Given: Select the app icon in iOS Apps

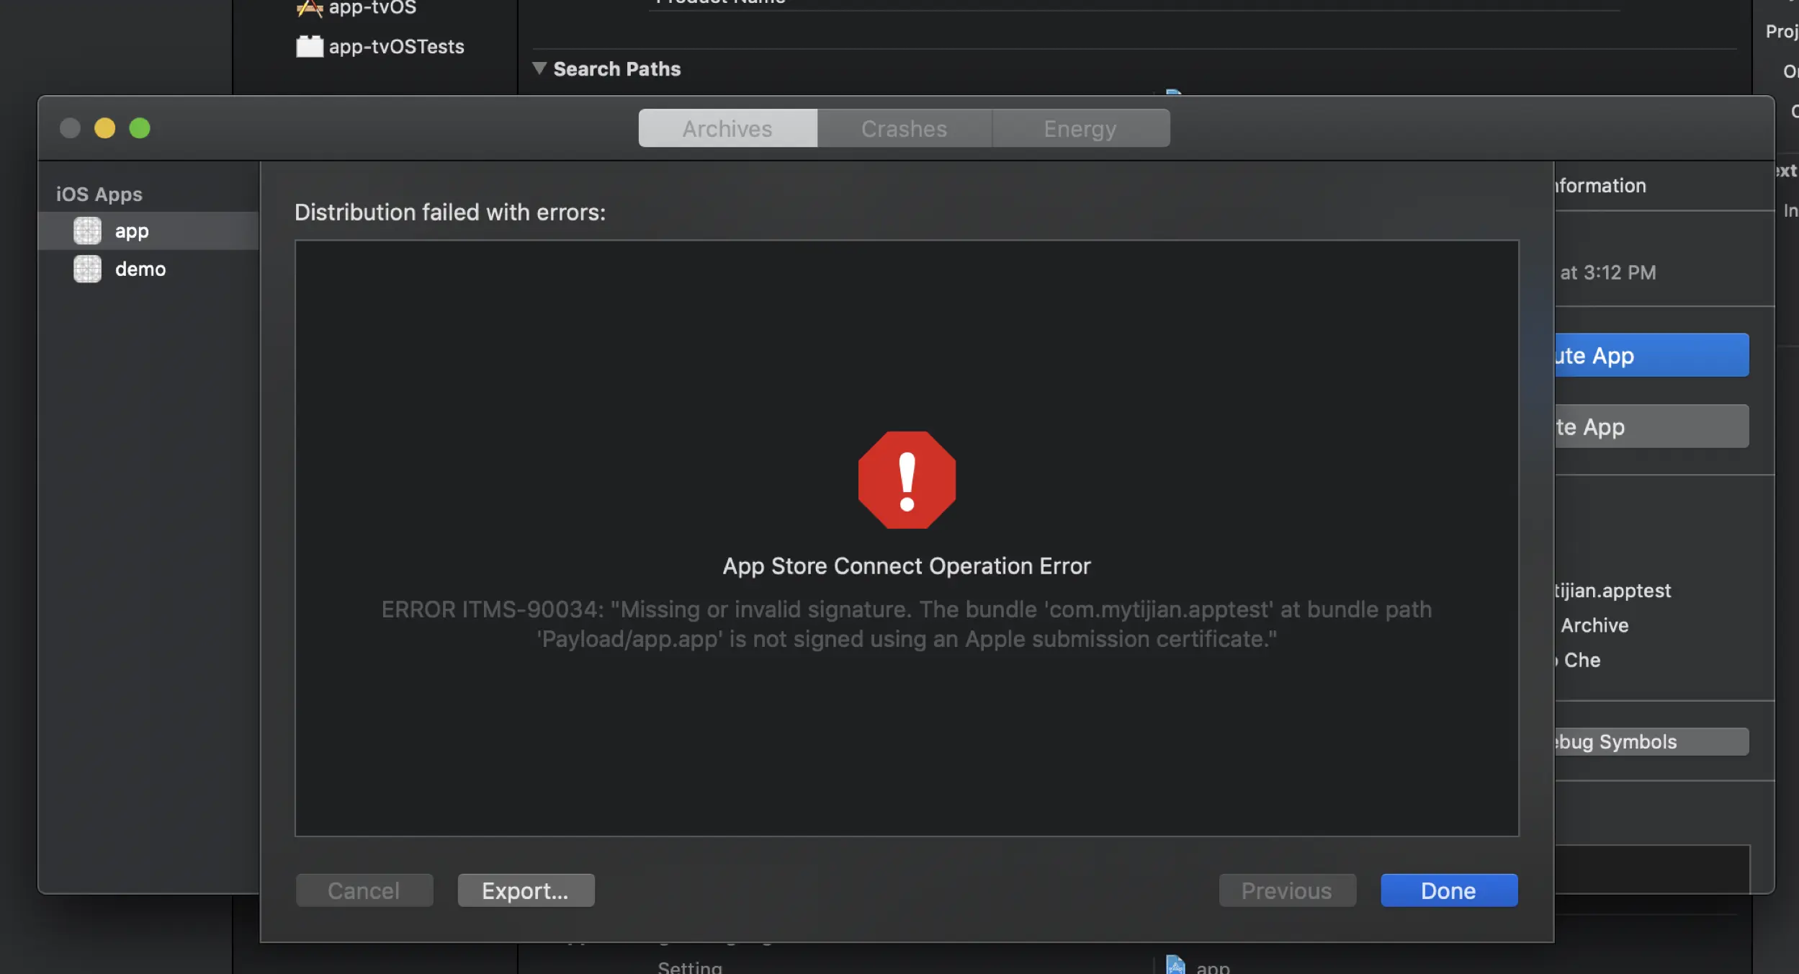Looking at the screenshot, I should tap(87, 231).
